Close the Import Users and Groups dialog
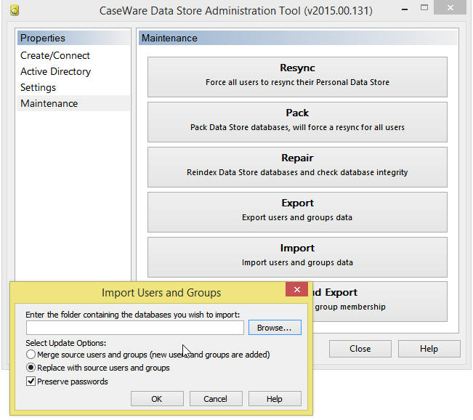 tap(297, 290)
